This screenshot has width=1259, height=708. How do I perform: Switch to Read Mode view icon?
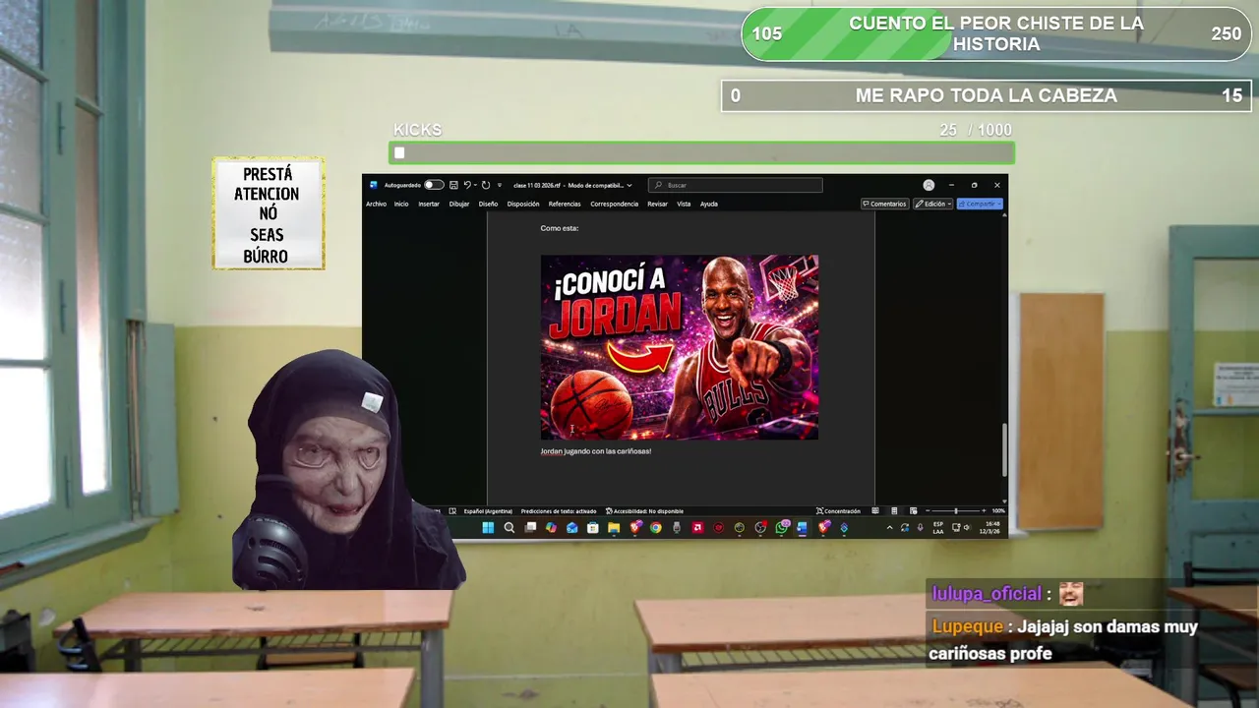pos(875,511)
